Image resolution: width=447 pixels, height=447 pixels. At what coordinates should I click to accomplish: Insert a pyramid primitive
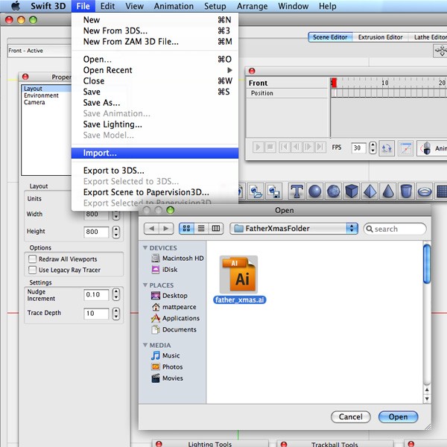coord(370,191)
